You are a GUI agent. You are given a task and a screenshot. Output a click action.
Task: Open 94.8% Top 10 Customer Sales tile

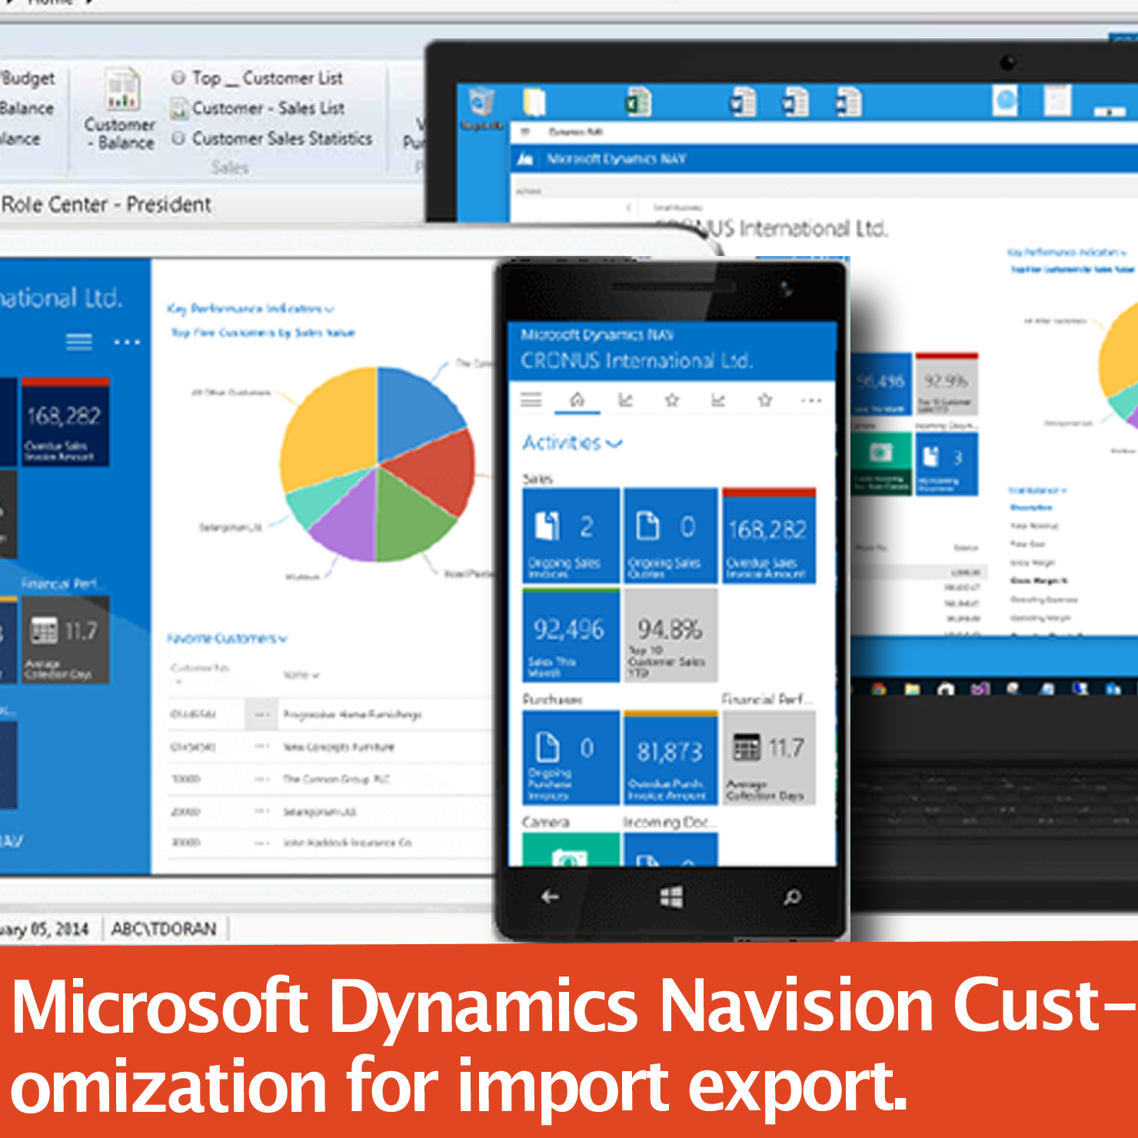670,635
